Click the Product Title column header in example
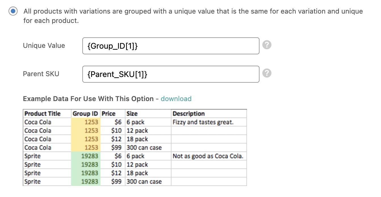Screen dimensions: 381x197 (43, 114)
